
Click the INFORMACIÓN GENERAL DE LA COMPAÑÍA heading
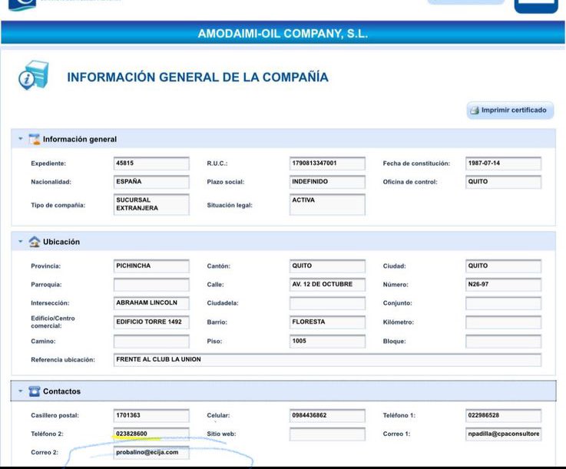[x=197, y=78]
